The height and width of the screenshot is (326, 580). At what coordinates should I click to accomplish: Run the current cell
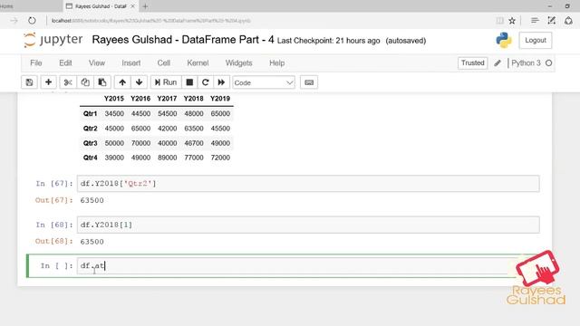pos(166,82)
